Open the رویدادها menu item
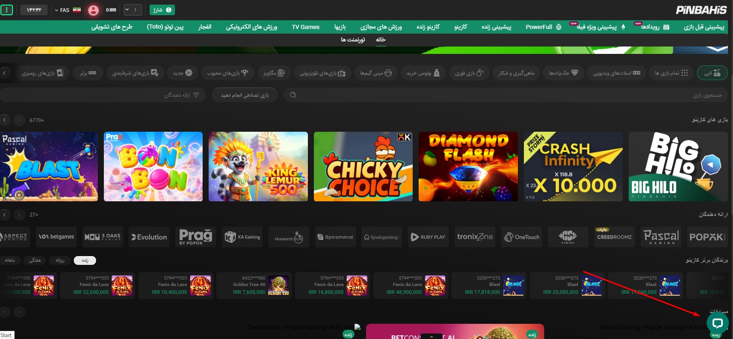The width and height of the screenshot is (733, 339). (x=655, y=27)
